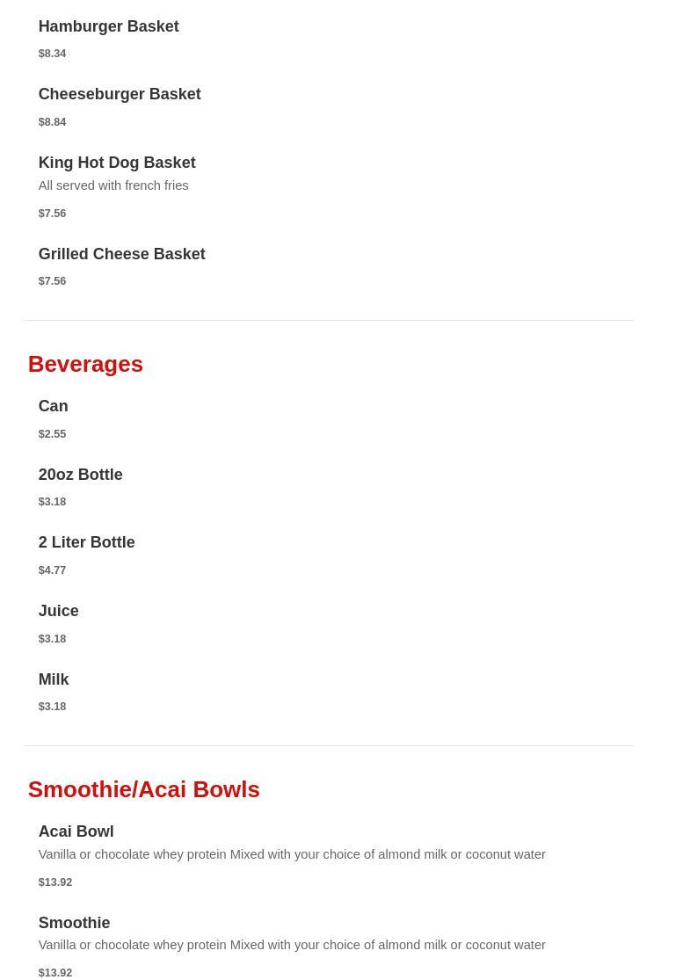The width and height of the screenshot is (690, 980).
Task: Click the Smoothie/Acai Bowls section heading
Action: [x=143, y=789]
